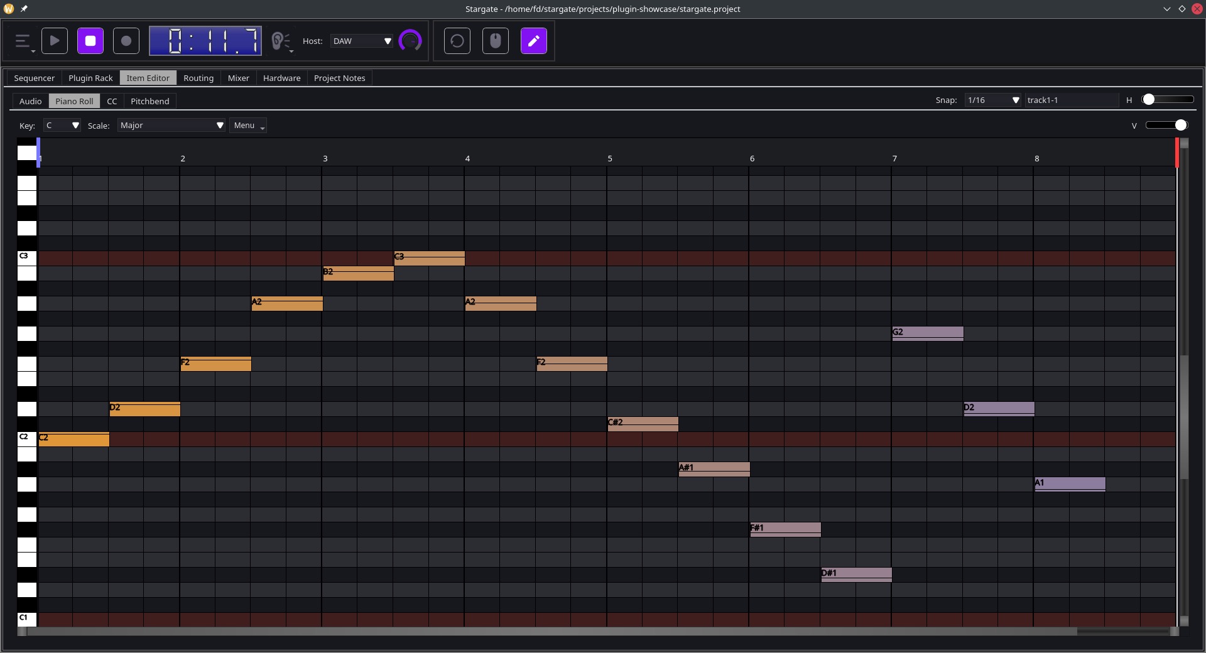The height and width of the screenshot is (653, 1206).
Task: Click the window pin icon in titlebar
Action: [23, 9]
